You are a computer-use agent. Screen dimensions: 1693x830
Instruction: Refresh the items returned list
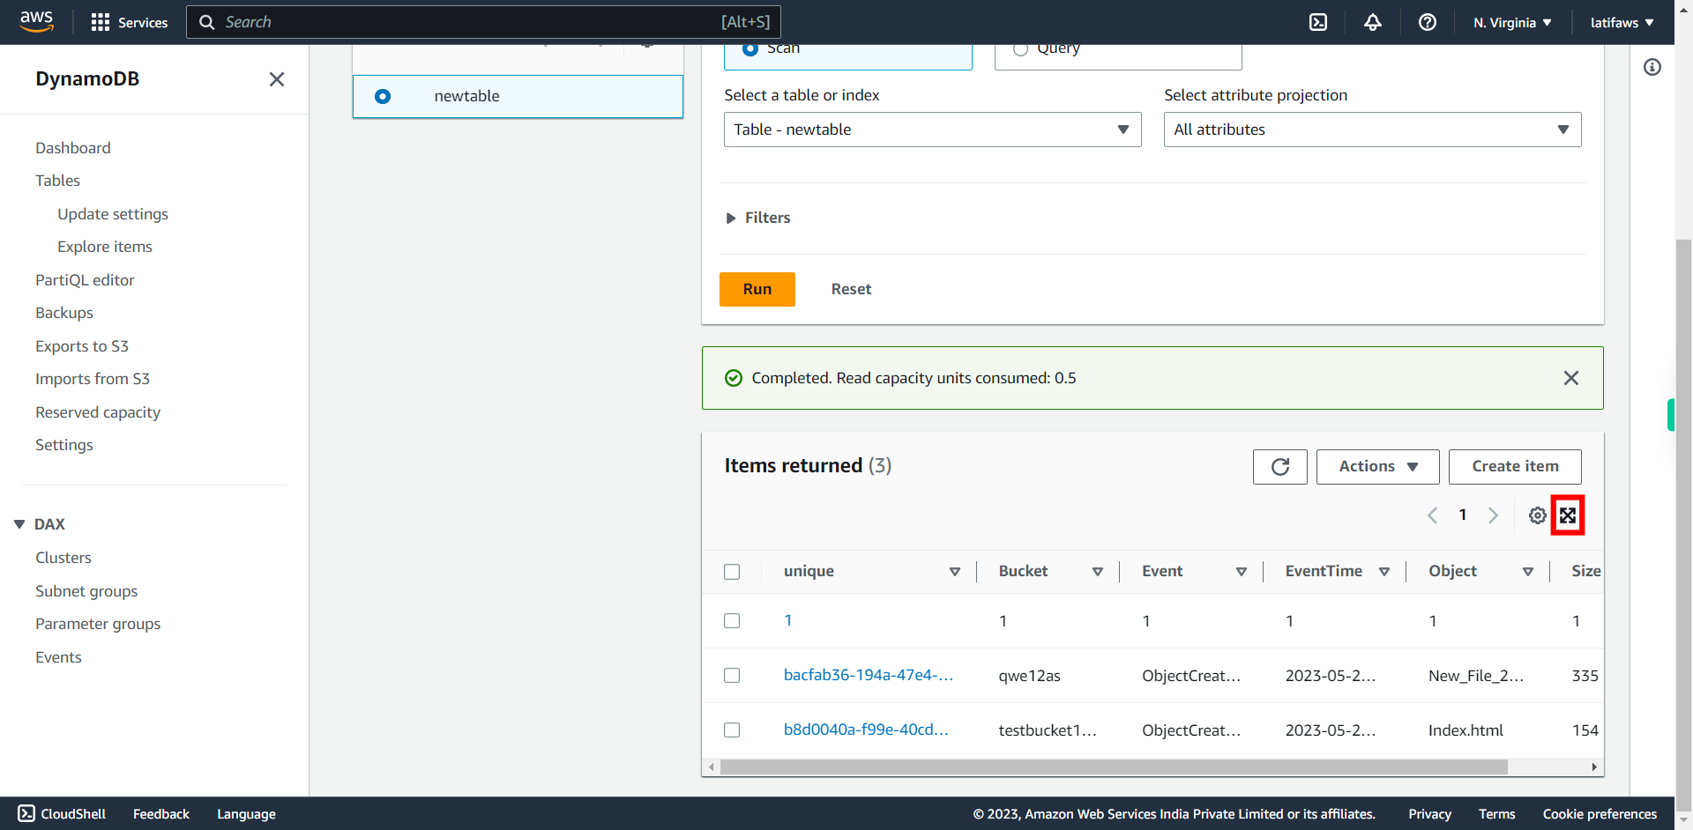pyautogui.click(x=1280, y=466)
